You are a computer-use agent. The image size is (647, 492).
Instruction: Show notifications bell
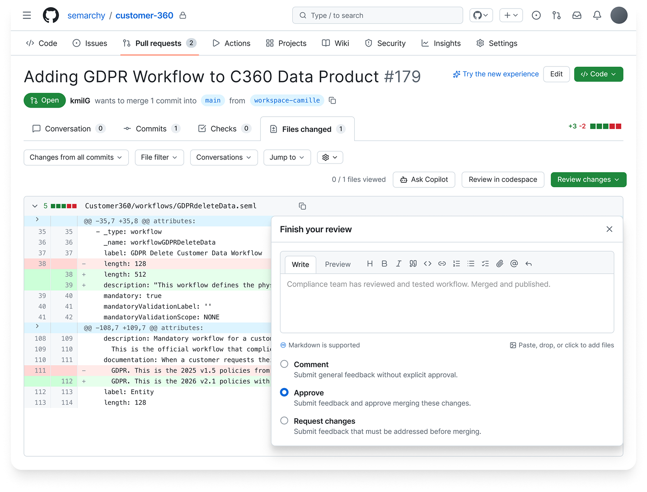tap(597, 15)
